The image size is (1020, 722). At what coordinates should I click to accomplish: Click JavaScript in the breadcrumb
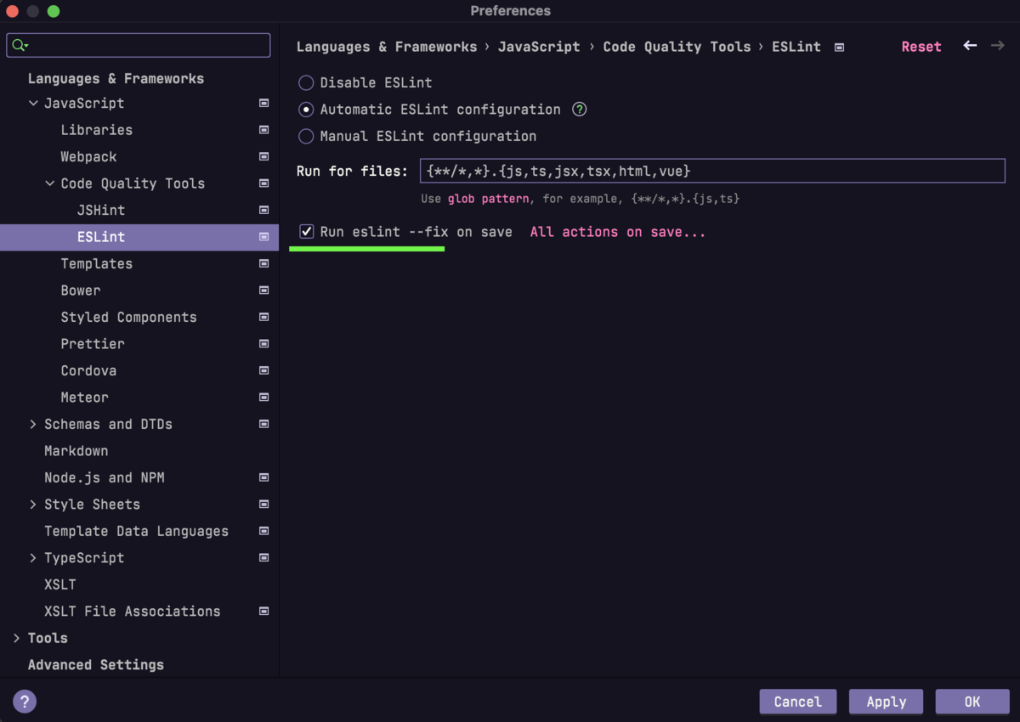pyautogui.click(x=539, y=48)
